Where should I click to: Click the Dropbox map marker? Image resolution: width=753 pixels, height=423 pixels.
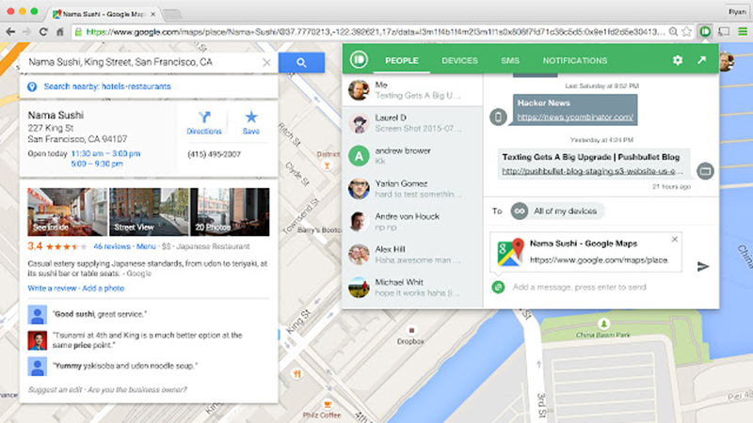(411, 331)
